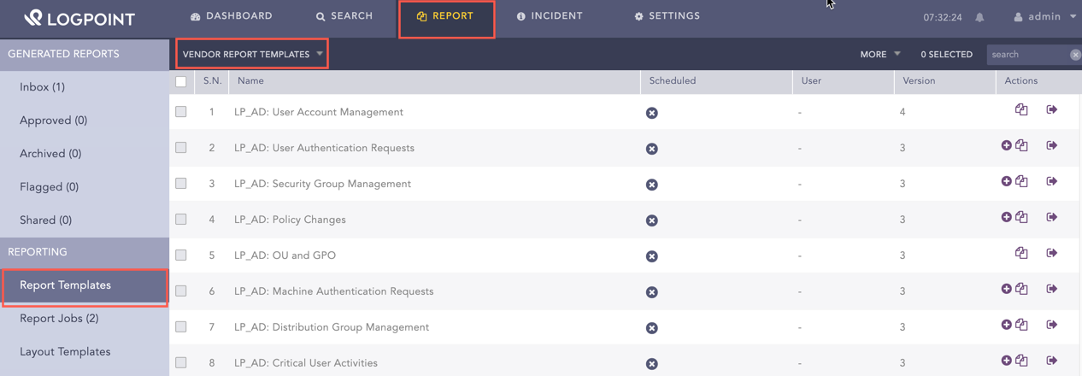Clone the LP_AD: User Account Management template
Viewport: 1082px width, 376px height.
[x=1021, y=109]
